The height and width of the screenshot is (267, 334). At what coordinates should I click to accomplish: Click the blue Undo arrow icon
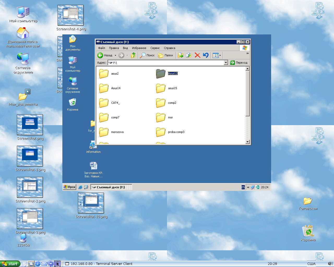click(206, 55)
